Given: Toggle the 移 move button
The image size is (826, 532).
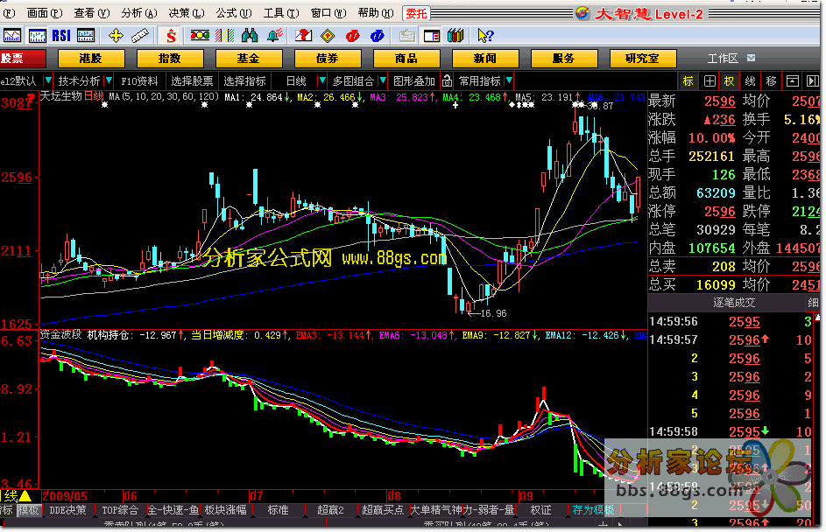Looking at the screenshot, I should pos(771,81).
